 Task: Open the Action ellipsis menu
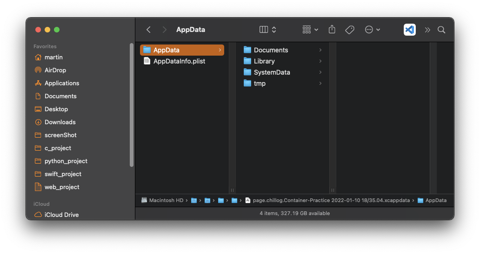[372, 30]
